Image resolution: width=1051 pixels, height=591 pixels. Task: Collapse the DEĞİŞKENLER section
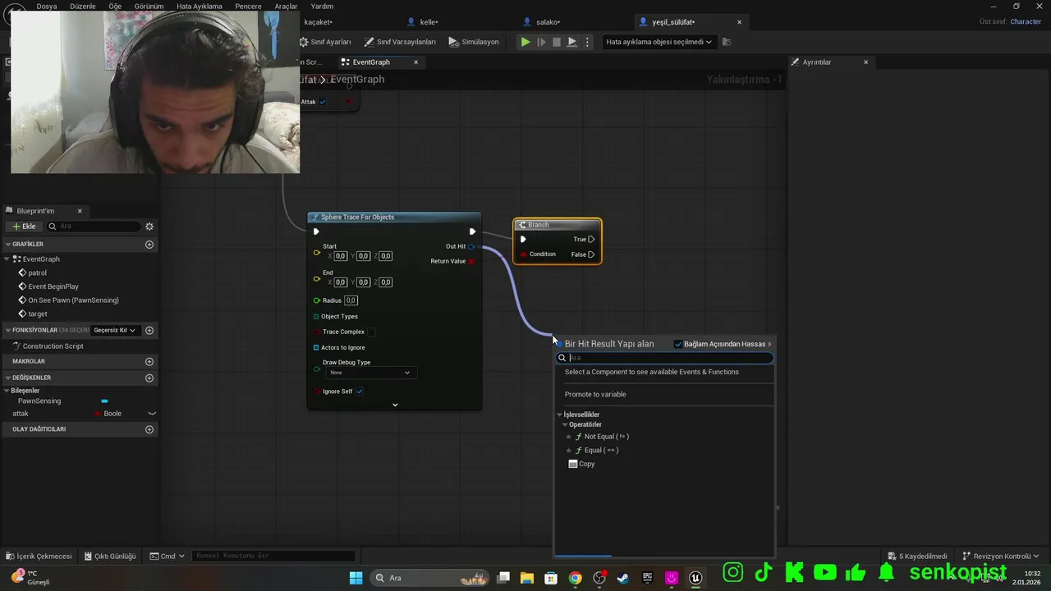tap(8, 378)
